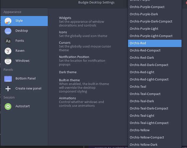
Task: Select Orchis-Purple-Light-Compact option
Action: tap(155, 36)
